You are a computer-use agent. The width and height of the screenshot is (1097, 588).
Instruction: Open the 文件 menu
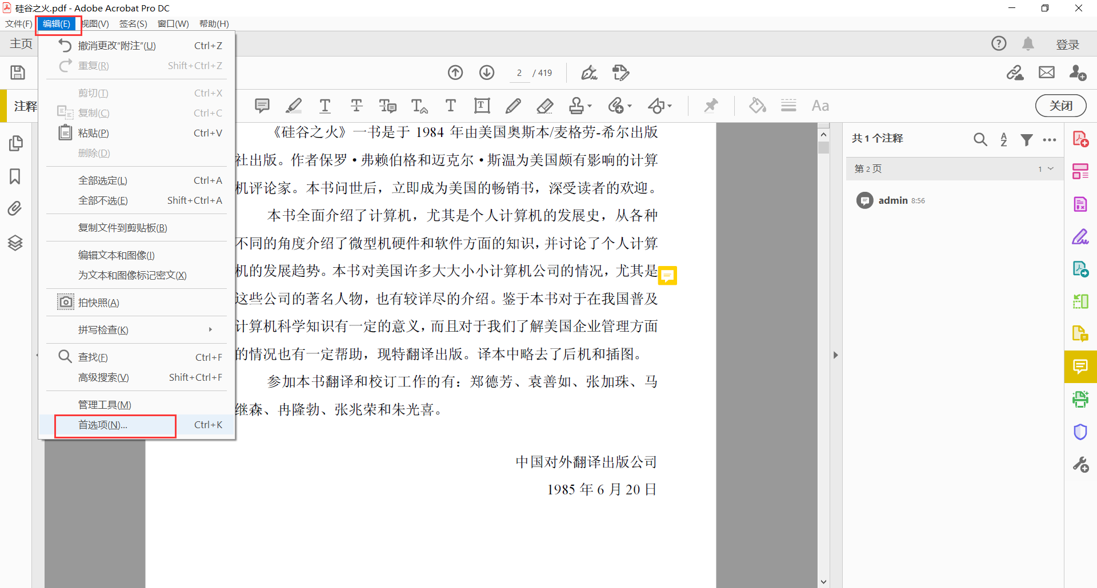(x=19, y=23)
